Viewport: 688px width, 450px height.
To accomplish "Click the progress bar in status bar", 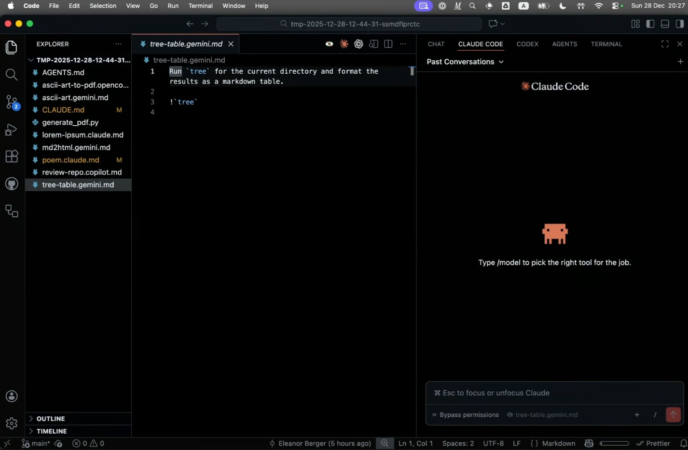I will [x=614, y=443].
